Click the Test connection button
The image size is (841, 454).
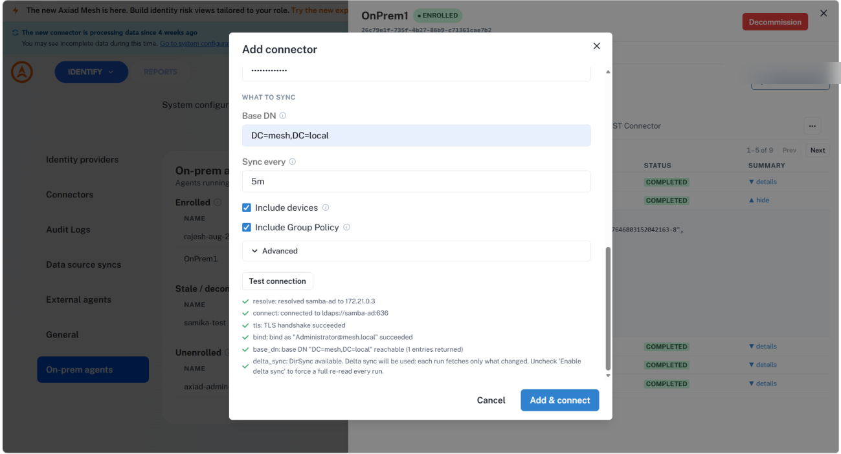point(278,281)
